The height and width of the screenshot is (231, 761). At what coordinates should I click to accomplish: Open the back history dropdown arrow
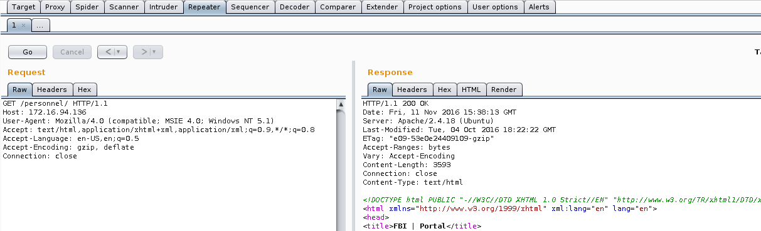point(119,52)
